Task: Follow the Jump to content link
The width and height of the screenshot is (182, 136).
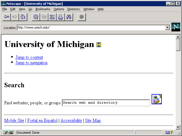Action: [29, 57]
